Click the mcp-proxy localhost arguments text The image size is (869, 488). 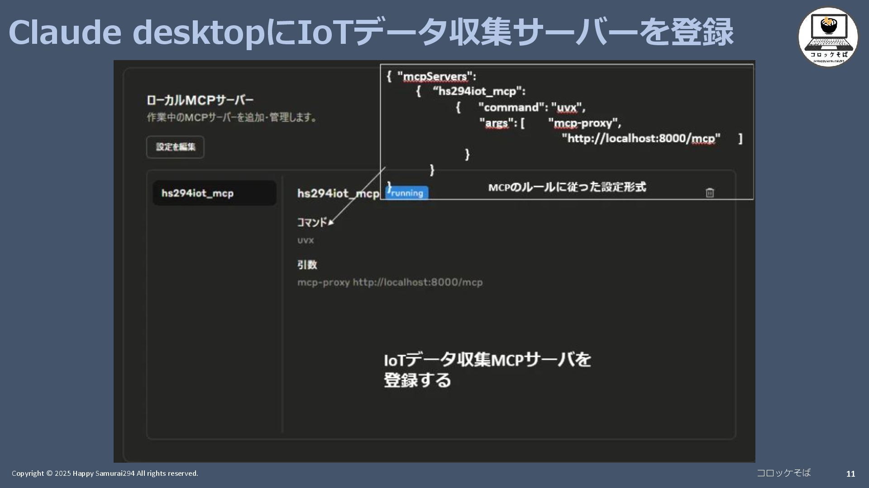[x=390, y=282]
